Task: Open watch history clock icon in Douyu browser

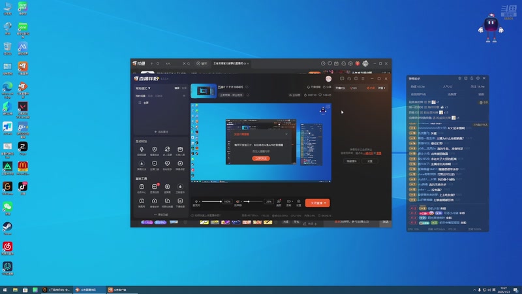Action: [x=323, y=63]
